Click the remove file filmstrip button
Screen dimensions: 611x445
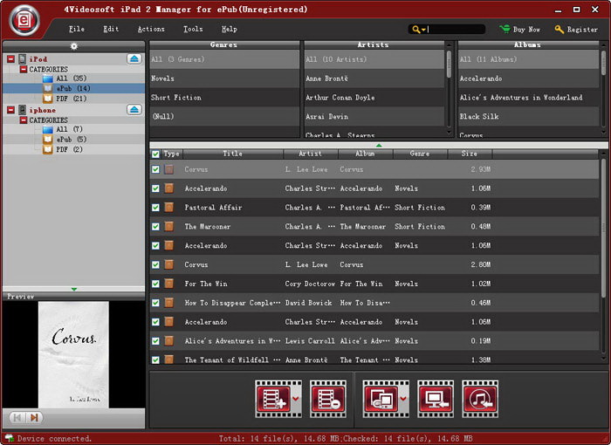(328, 398)
